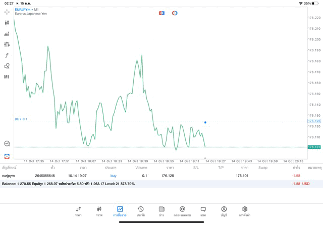Tap the chart zoom magnifier icon

click(x=7, y=144)
